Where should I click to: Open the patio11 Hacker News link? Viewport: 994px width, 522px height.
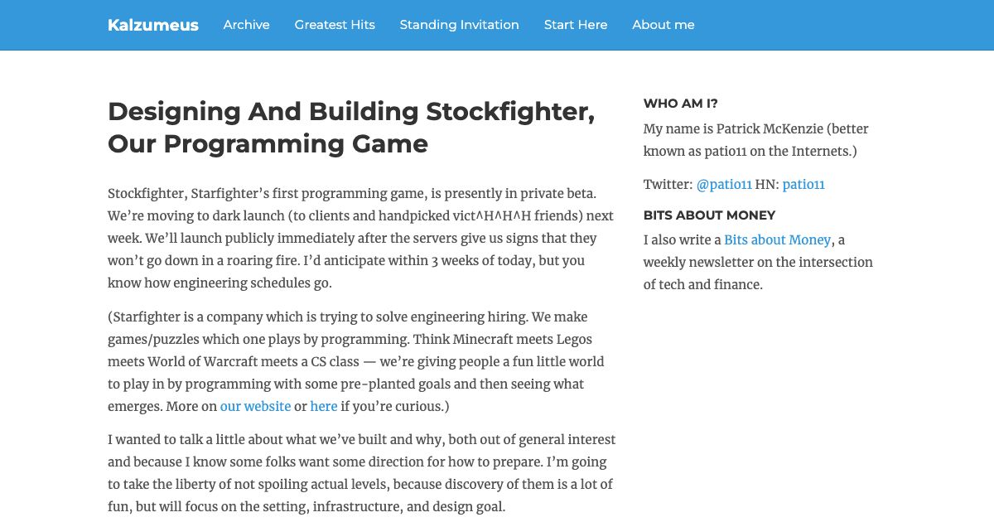click(x=803, y=184)
